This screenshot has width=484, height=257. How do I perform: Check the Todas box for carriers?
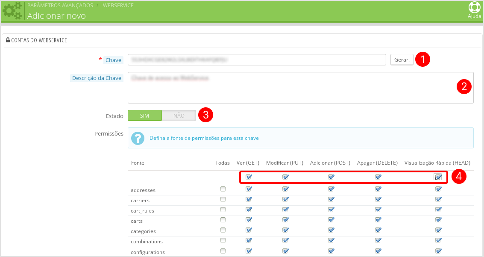(x=223, y=199)
